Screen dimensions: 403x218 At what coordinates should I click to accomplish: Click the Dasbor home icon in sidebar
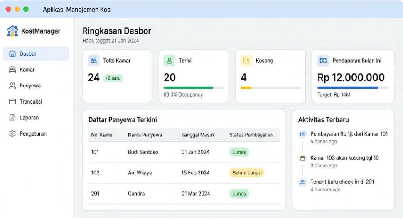pos(12,53)
